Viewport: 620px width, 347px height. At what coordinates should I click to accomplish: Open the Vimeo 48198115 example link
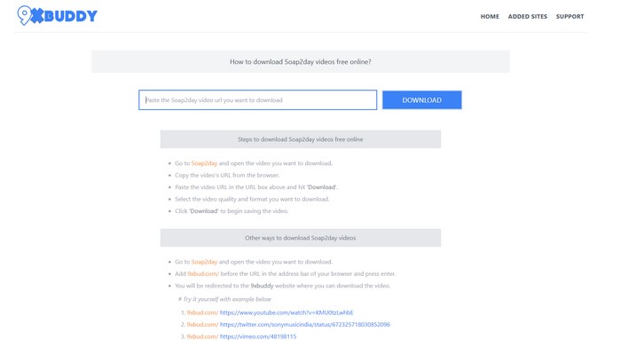tap(258, 336)
